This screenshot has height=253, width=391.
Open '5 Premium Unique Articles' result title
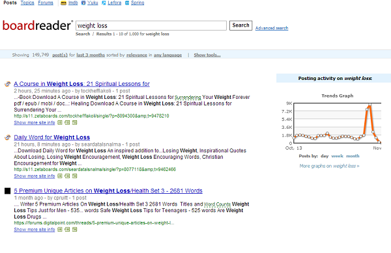pos(108,191)
